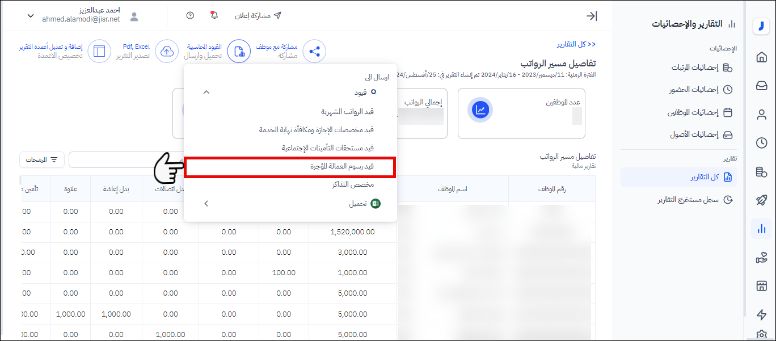Viewport: 776px width, 341px height.
Task: Open the customize columns icon
Action: pos(99,51)
